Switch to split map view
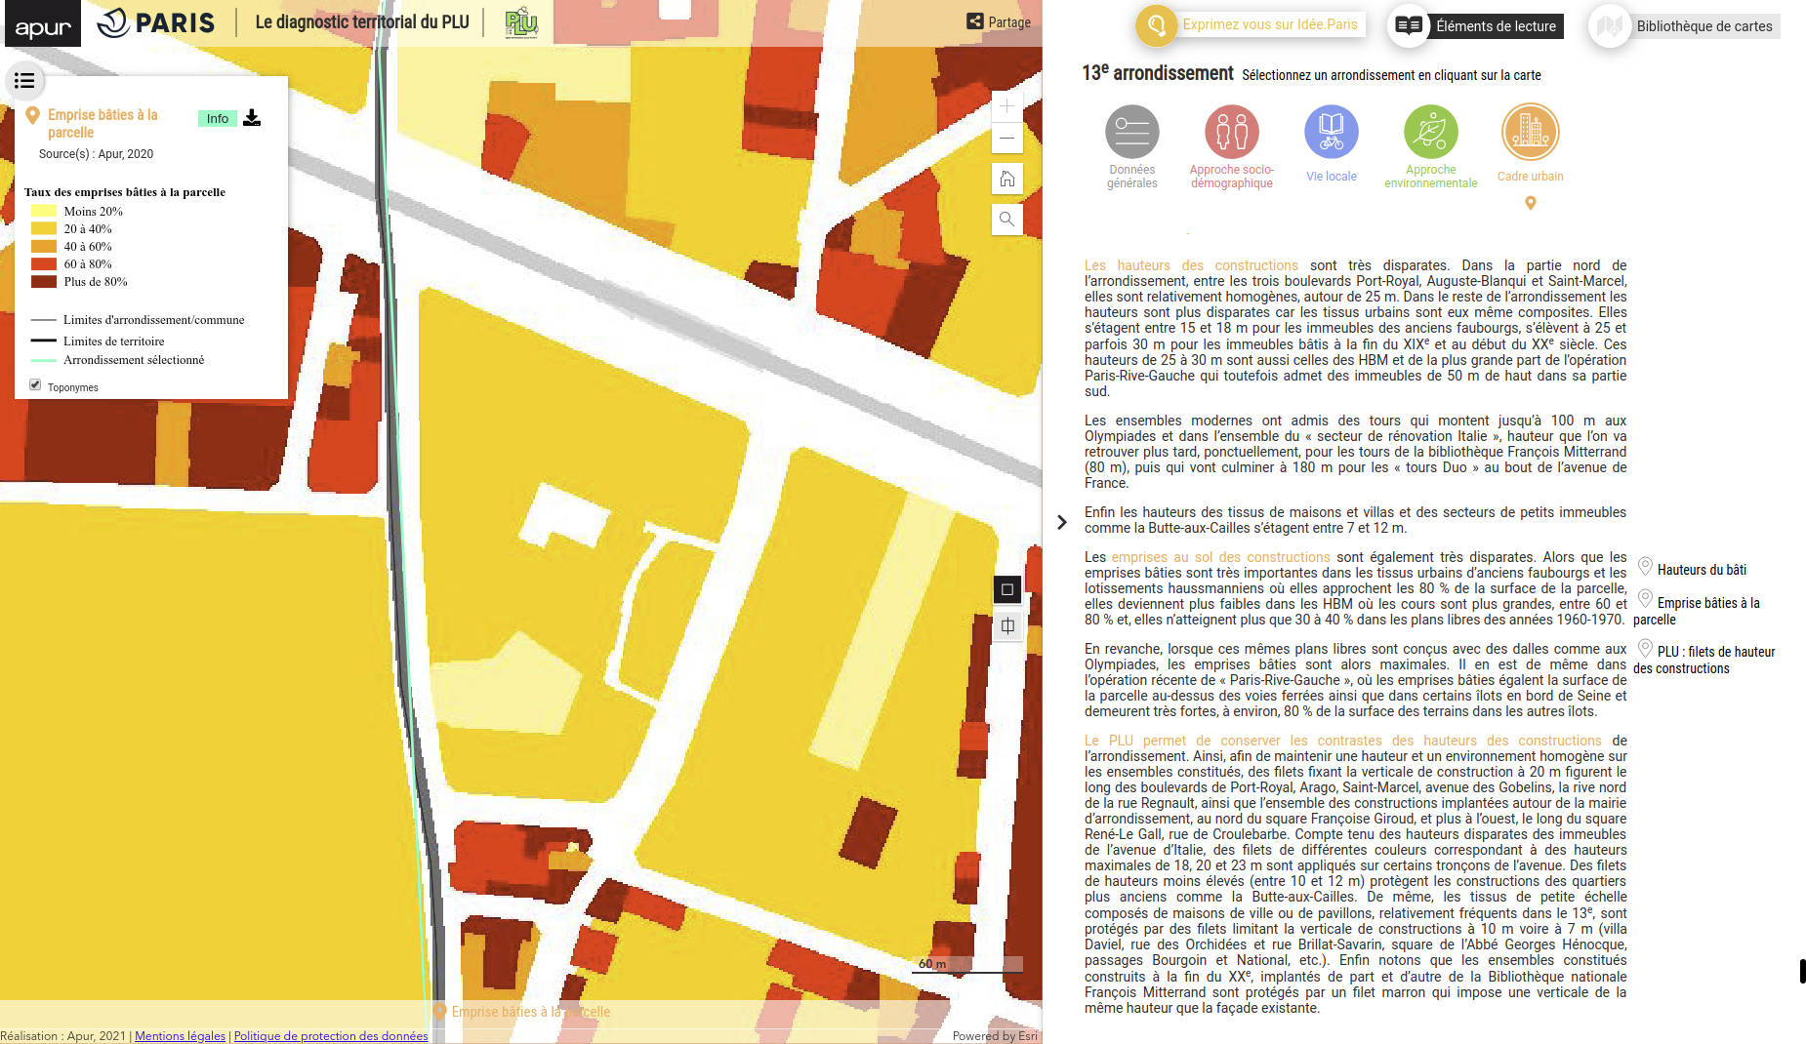Screen dimensions: 1806x1044 [1007, 625]
